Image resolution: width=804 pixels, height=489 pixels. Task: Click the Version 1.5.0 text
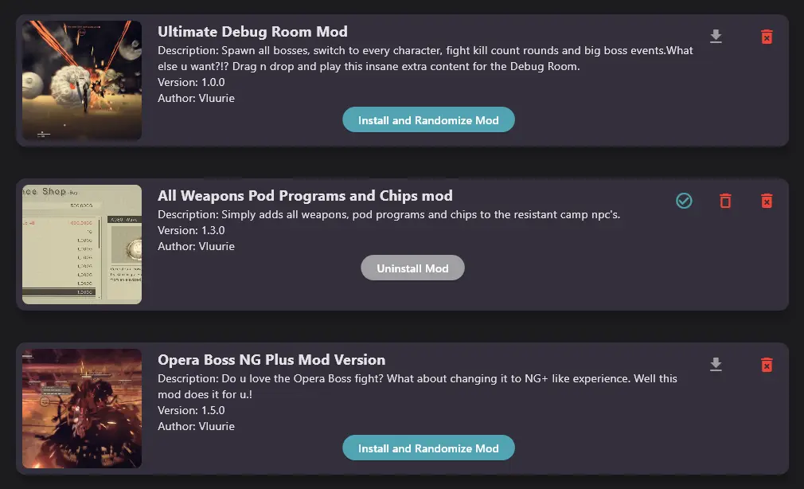[x=191, y=410]
